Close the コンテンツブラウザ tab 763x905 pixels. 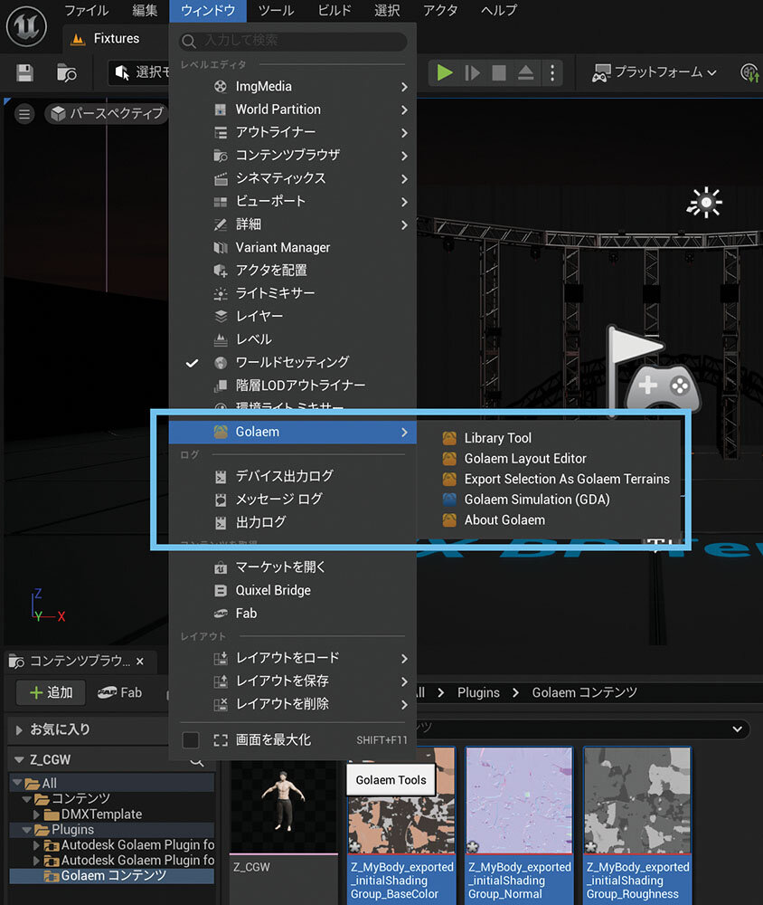pos(140,662)
